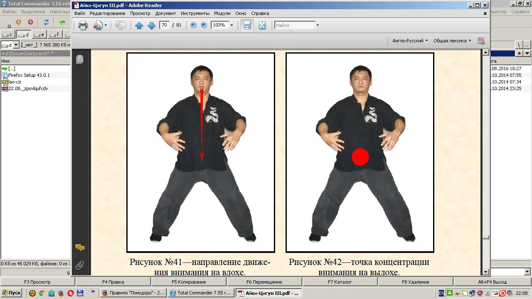
Task: Select drive d button in Total Commander
Action: pyautogui.click(x=23, y=34)
